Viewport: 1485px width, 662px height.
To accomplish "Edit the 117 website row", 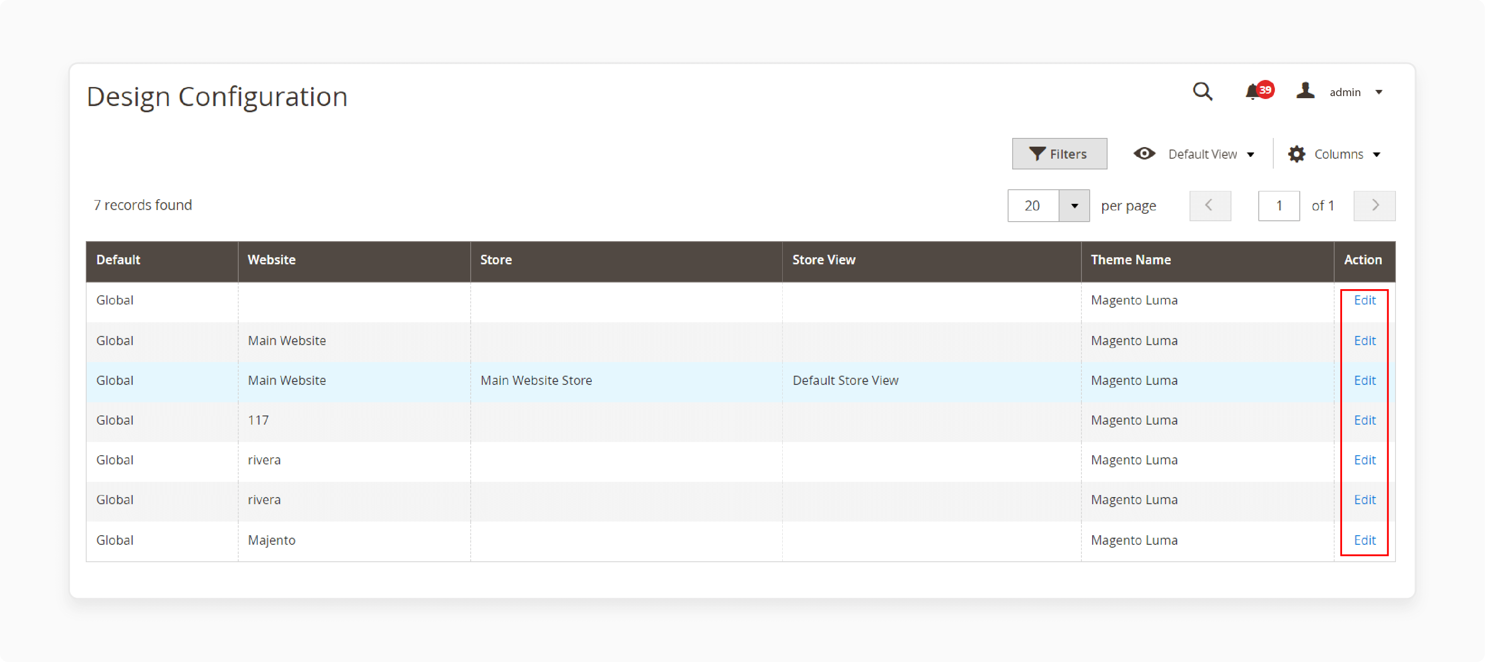I will pyautogui.click(x=1364, y=420).
